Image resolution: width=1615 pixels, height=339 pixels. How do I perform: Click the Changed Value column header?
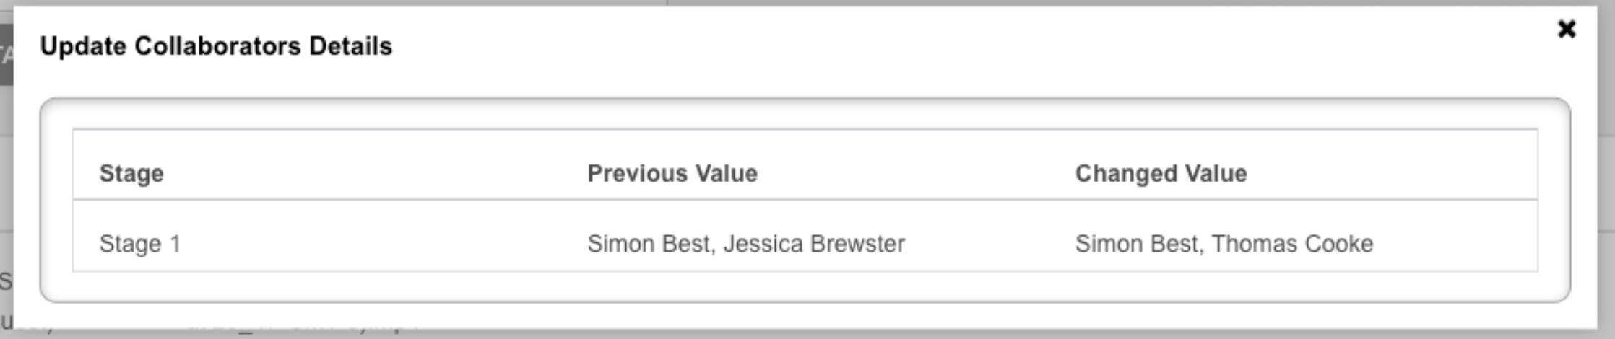(x=1161, y=173)
